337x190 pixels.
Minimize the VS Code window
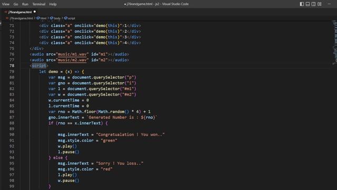click(x=329, y=4)
